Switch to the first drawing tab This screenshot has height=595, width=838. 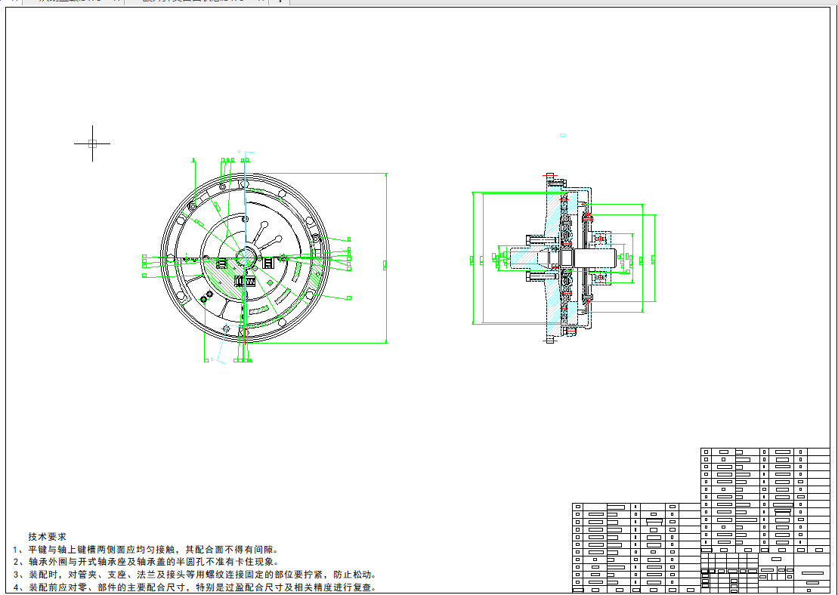[68, 2]
